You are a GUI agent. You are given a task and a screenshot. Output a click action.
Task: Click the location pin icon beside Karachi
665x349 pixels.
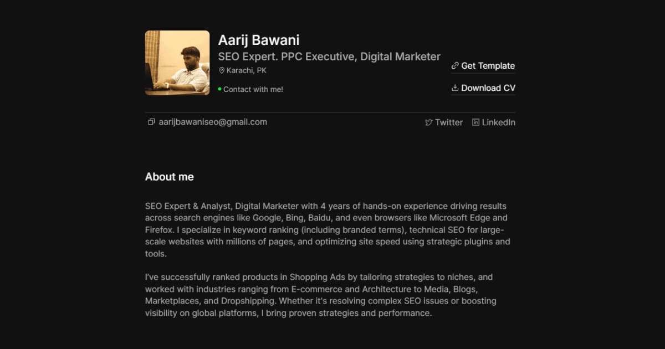click(222, 71)
